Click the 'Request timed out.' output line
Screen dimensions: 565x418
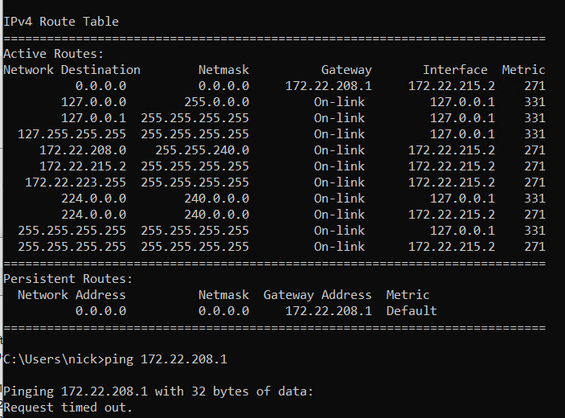[x=68, y=408]
